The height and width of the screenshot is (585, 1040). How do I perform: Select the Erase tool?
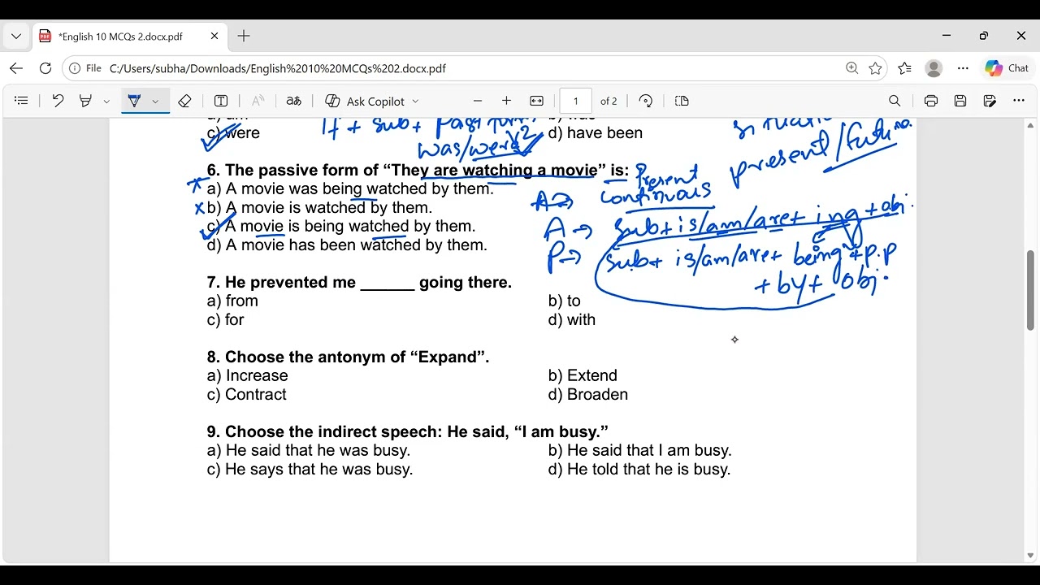(184, 101)
